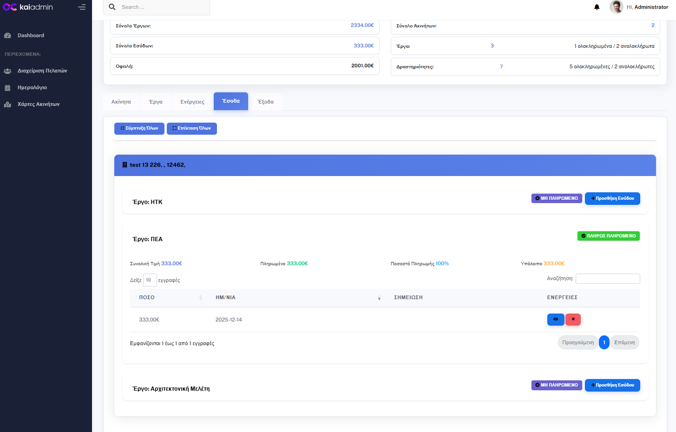This screenshot has height=432, width=676.
Task: Sort the table by ΠΟΣΟ column
Action: pos(170,297)
